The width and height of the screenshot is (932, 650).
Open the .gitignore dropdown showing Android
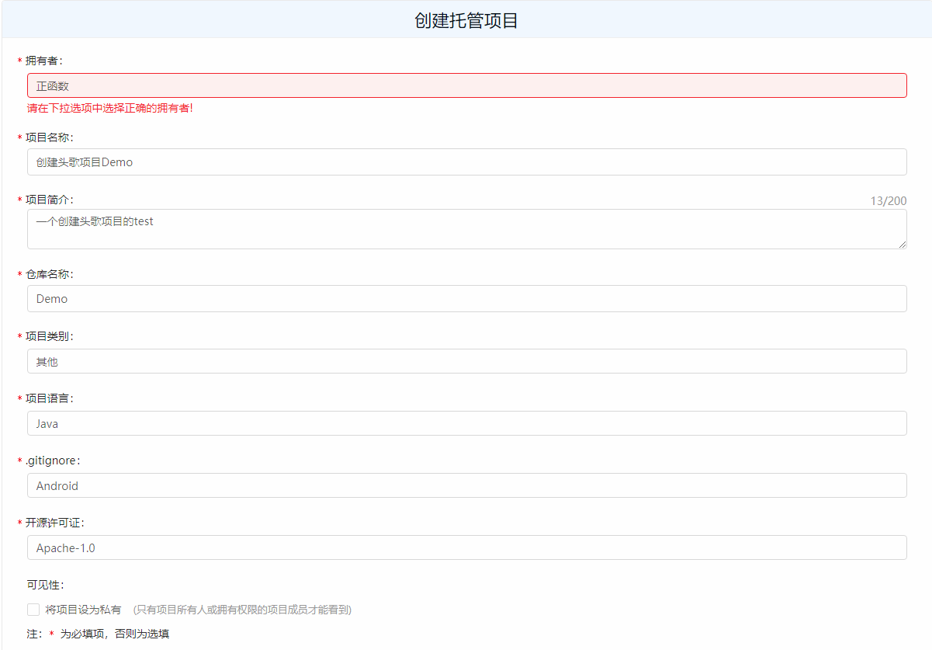[x=466, y=485]
